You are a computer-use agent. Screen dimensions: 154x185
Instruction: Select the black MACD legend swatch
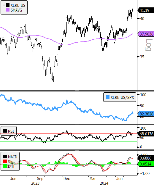tap(5, 157)
